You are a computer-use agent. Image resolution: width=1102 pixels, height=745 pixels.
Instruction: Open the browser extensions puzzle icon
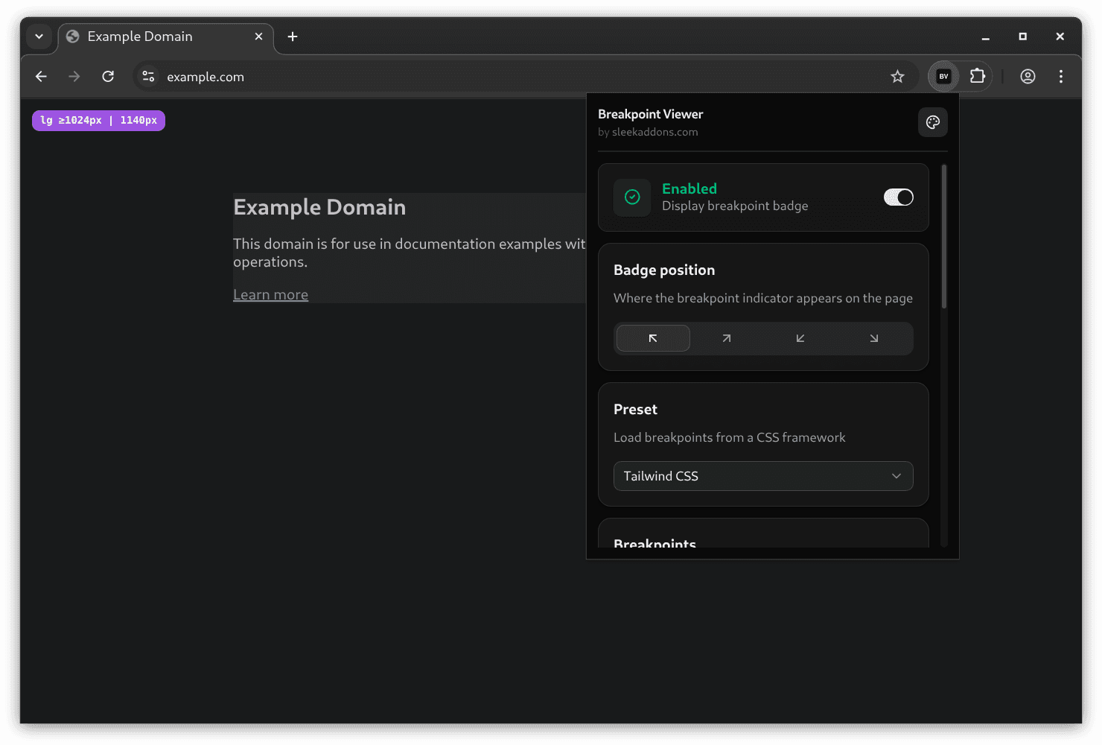coord(977,76)
